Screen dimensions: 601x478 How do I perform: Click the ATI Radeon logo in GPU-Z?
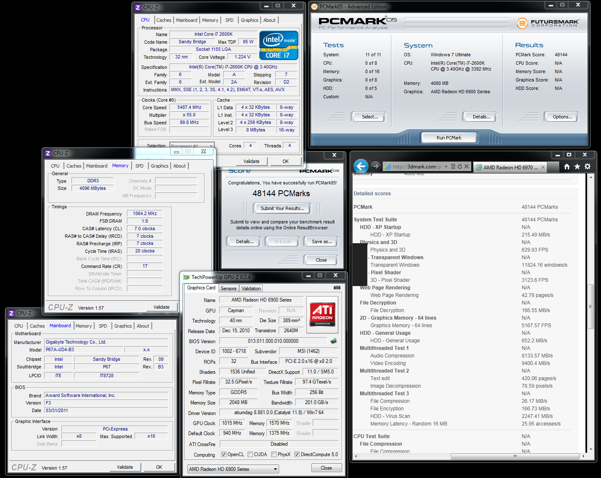point(322,314)
